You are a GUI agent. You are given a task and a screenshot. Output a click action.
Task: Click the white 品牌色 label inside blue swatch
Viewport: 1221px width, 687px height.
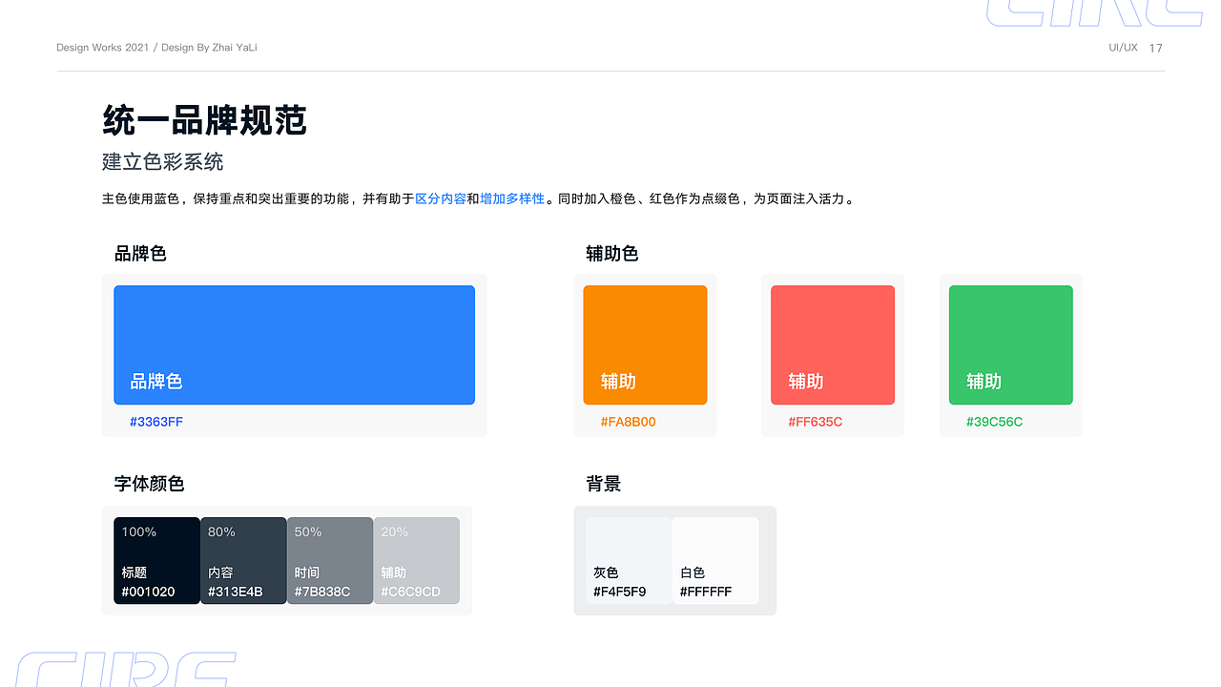coord(156,381)
